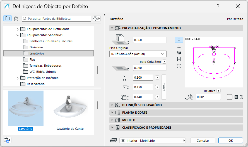Open the Piso Original dropdown
248x147 pixels.
(138, 54)
